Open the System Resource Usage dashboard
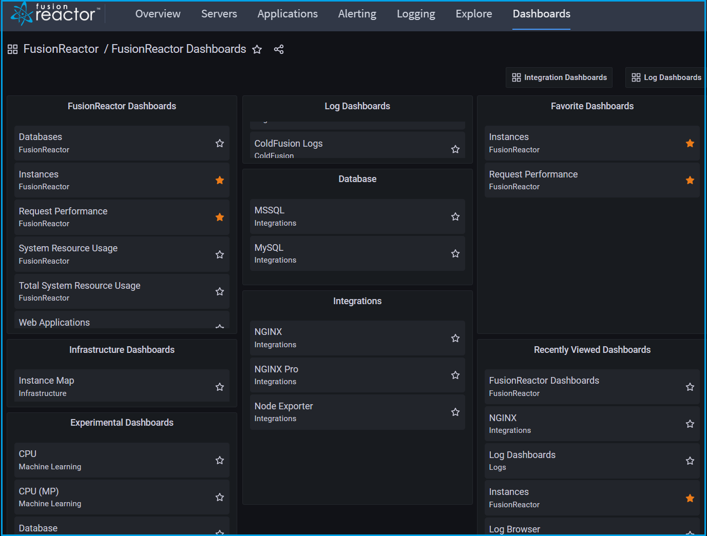707x536 pixels. click(x=122, y=254)
